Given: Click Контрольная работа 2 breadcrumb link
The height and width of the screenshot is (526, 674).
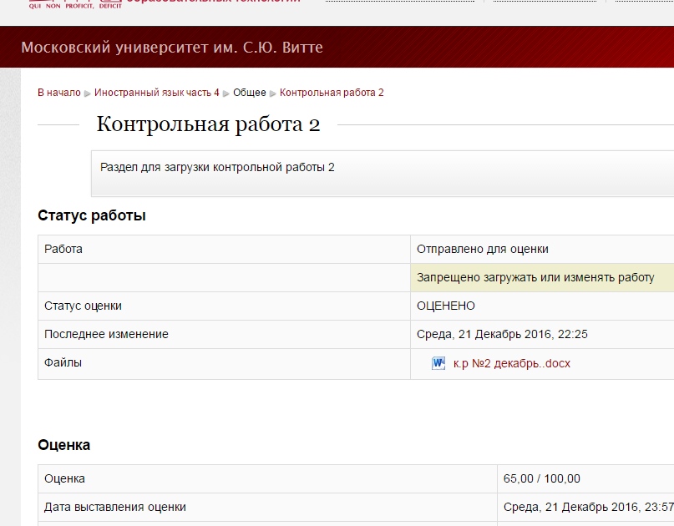Looking at the screenshot, I should point(332,93).
